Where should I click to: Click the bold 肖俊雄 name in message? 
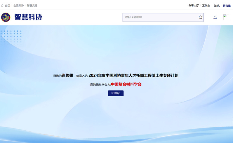[67, 76]
